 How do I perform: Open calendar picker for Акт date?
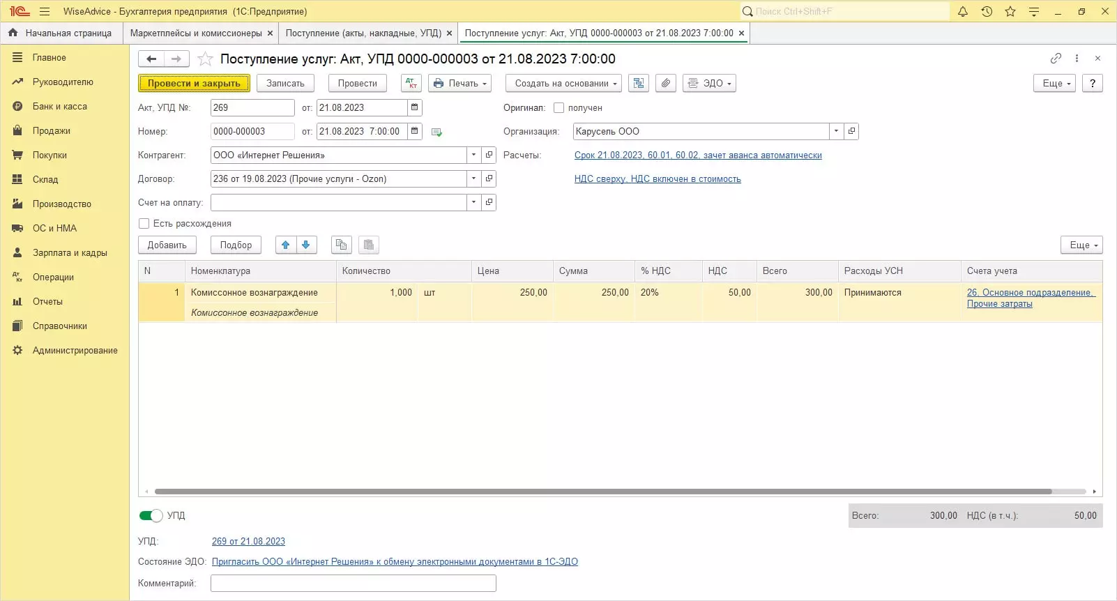(x=415, y=107)
